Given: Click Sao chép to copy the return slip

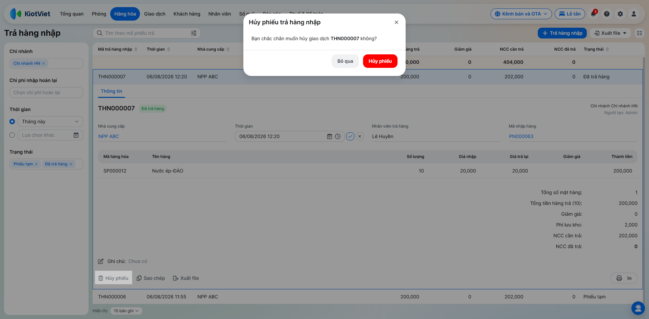Looking at the screenshot, I should click(151, 278).
